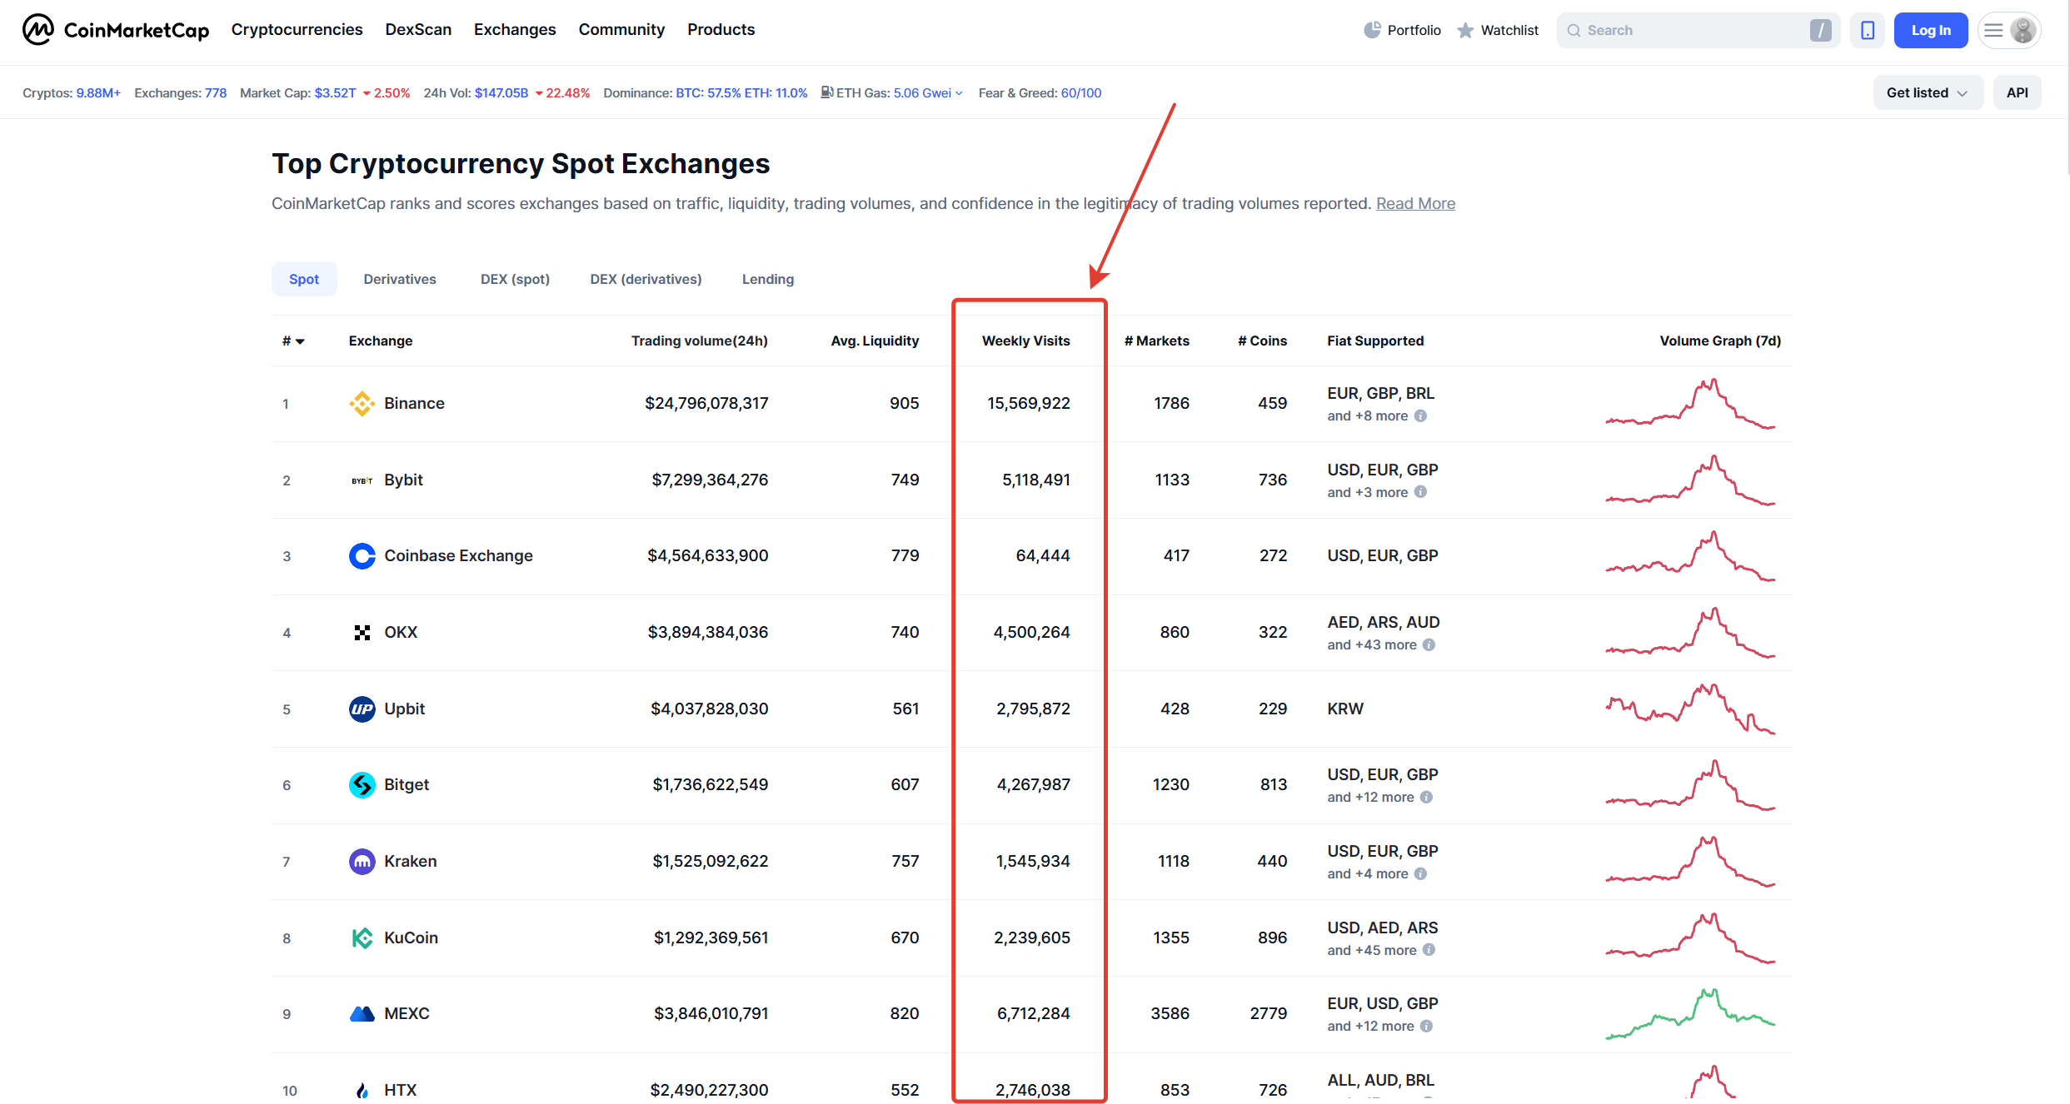This screenshot has width=2070, height=1104.
Task: Click the info icon next to Binance fiat currencies
Action: (1420, 415)
